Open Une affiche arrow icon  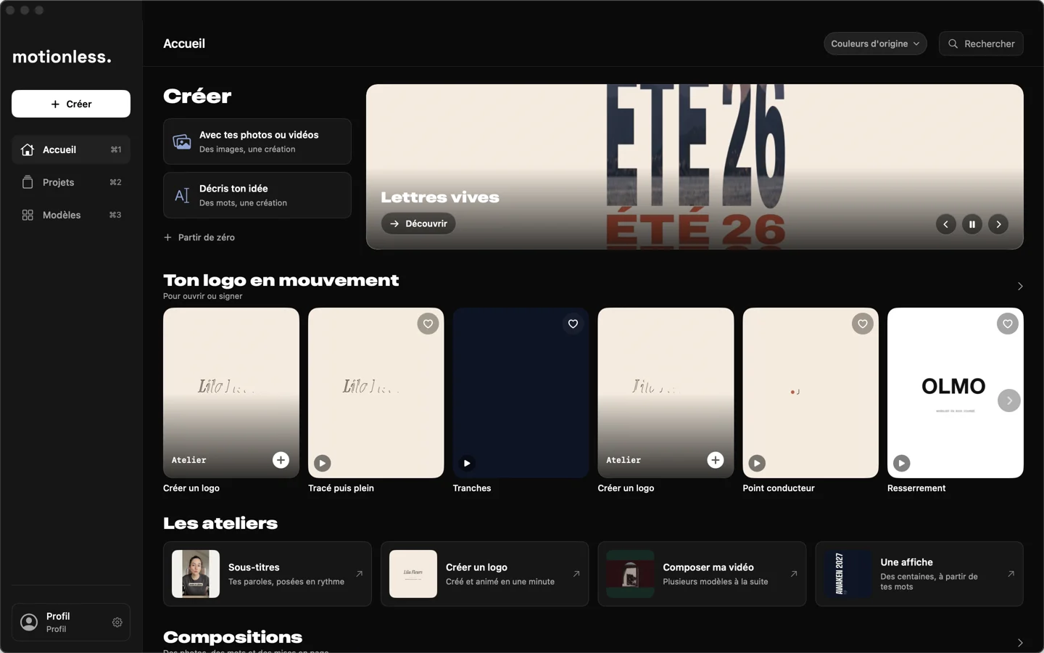1011,574
